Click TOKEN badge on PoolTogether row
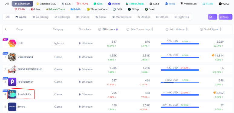Image resolution: width=234 pixels, height=113 pixels. point(5,78)
